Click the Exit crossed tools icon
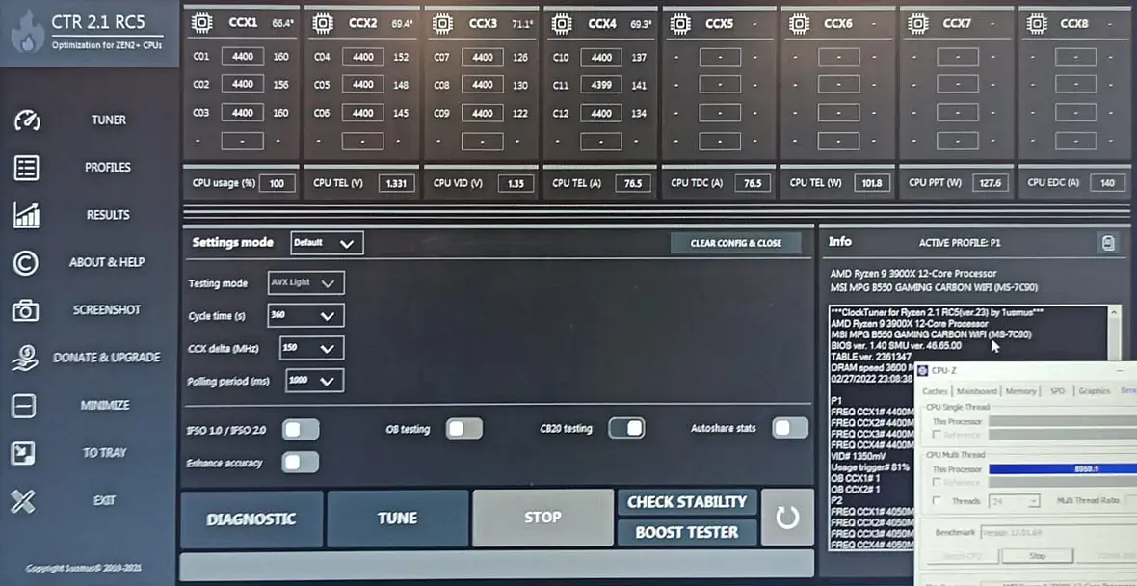 [x=24, y=500]
